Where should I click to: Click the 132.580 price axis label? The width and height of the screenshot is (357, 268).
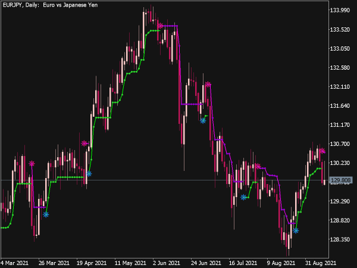point(340,68)
